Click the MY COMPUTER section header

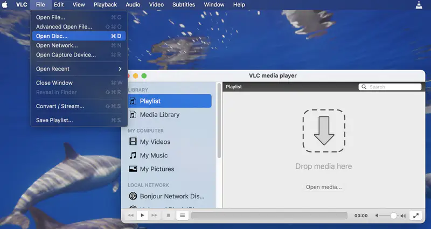coord(145,130)
